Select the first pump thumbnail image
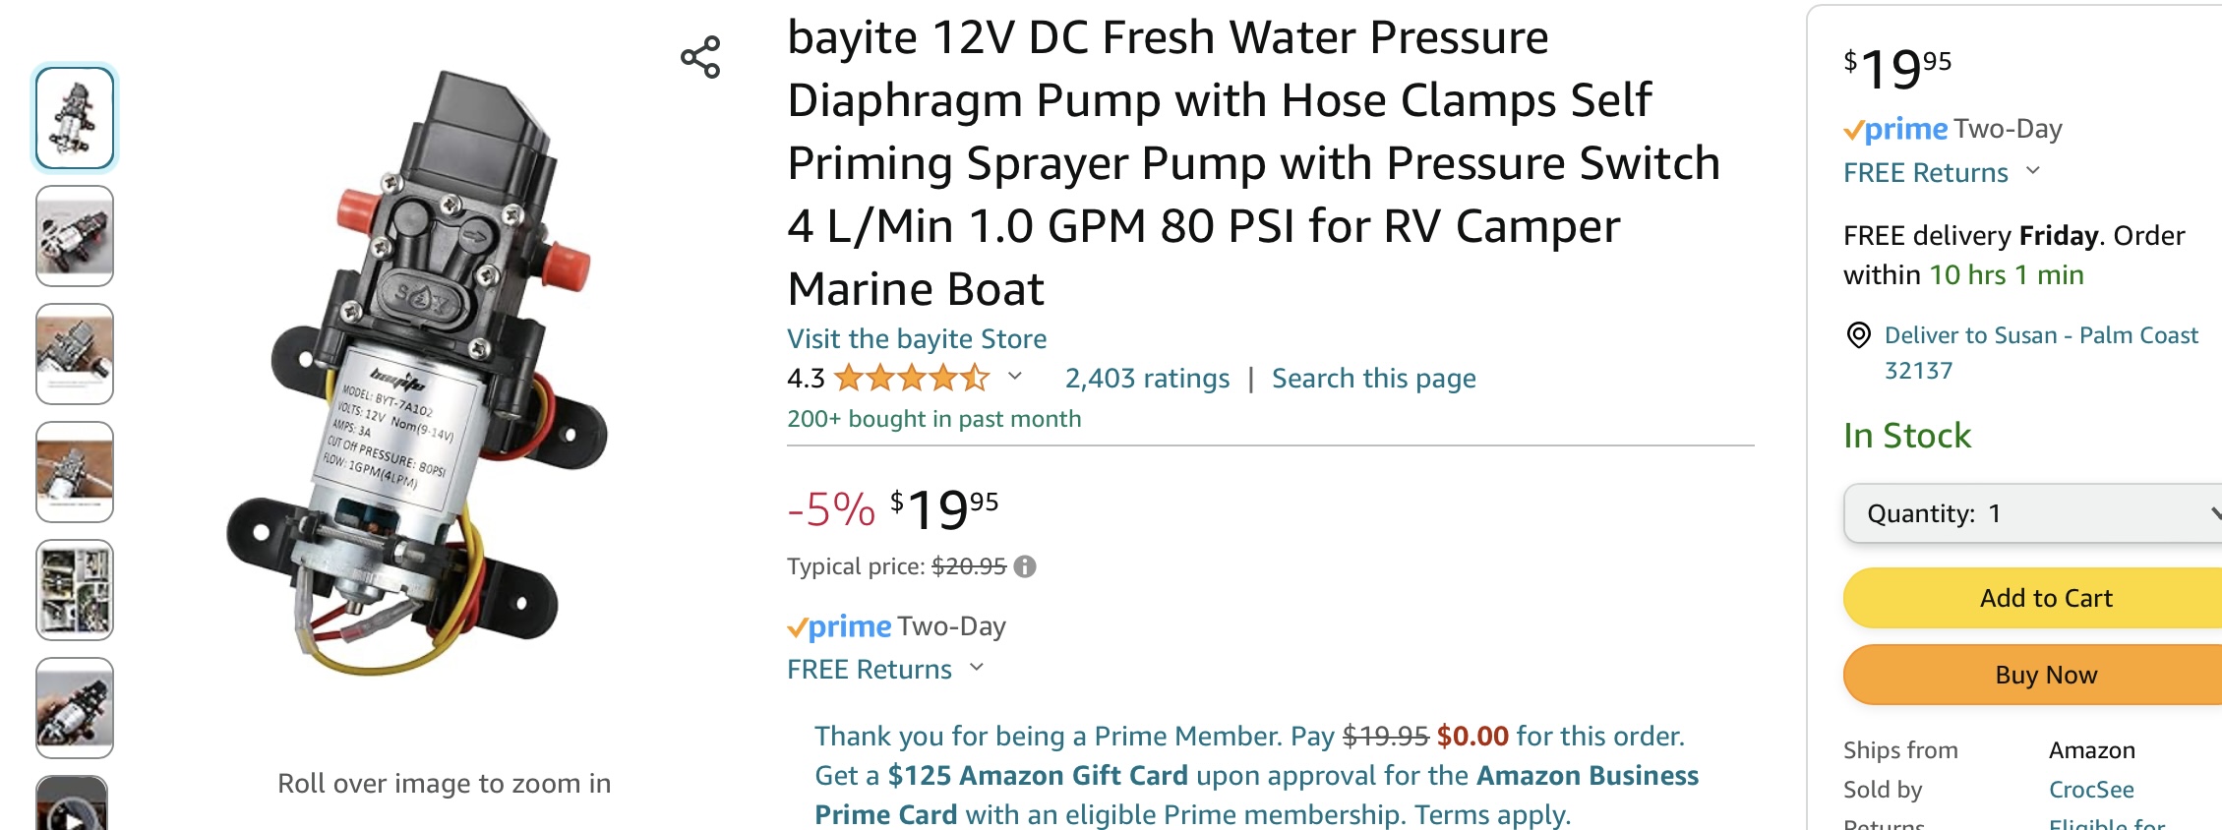The image size is (2222, 830). (x=75, y=118)
